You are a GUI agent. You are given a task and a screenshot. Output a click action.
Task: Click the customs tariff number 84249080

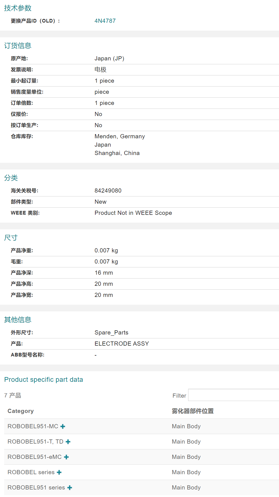(x=108, y=191)
